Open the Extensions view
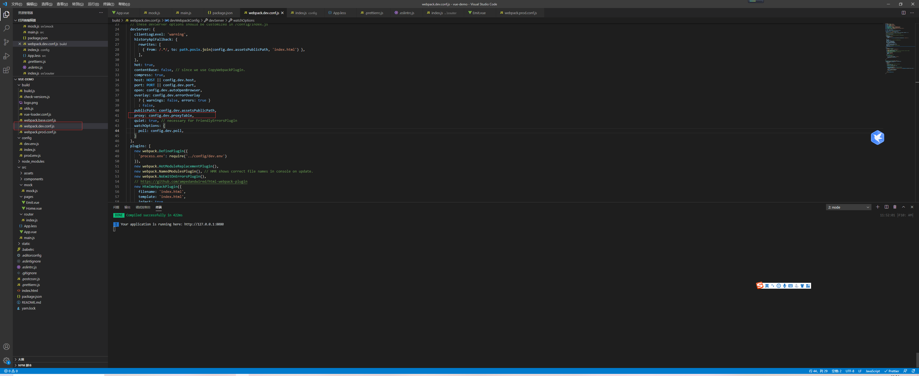Screen dimensions: 919x376 [x=6, y=70]
